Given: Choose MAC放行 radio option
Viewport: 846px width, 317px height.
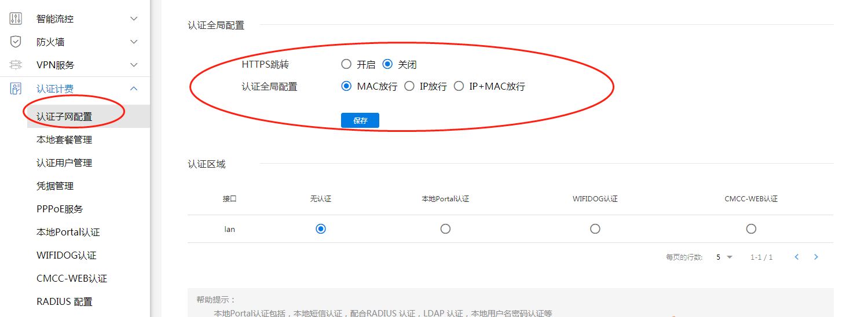Looking at the screenshot, I should (346, 86).
